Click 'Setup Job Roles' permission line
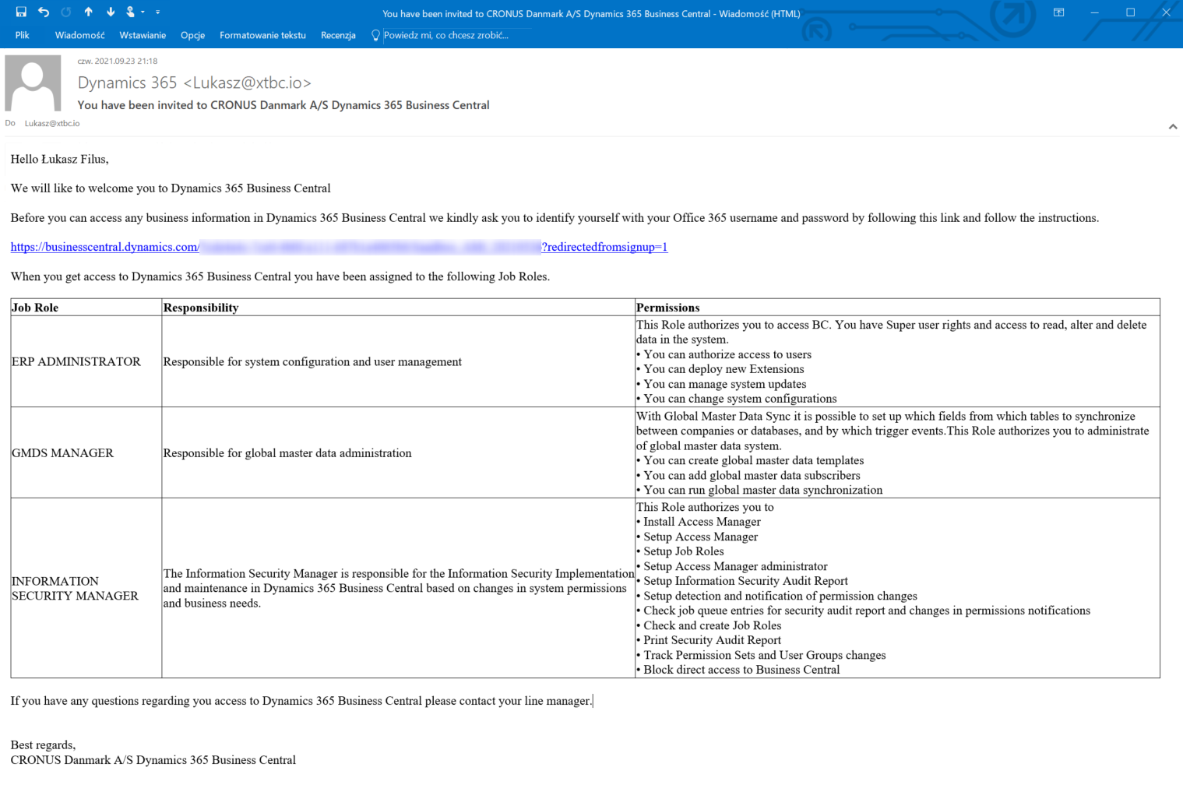Screen dimensions: 1183x792 683,551
